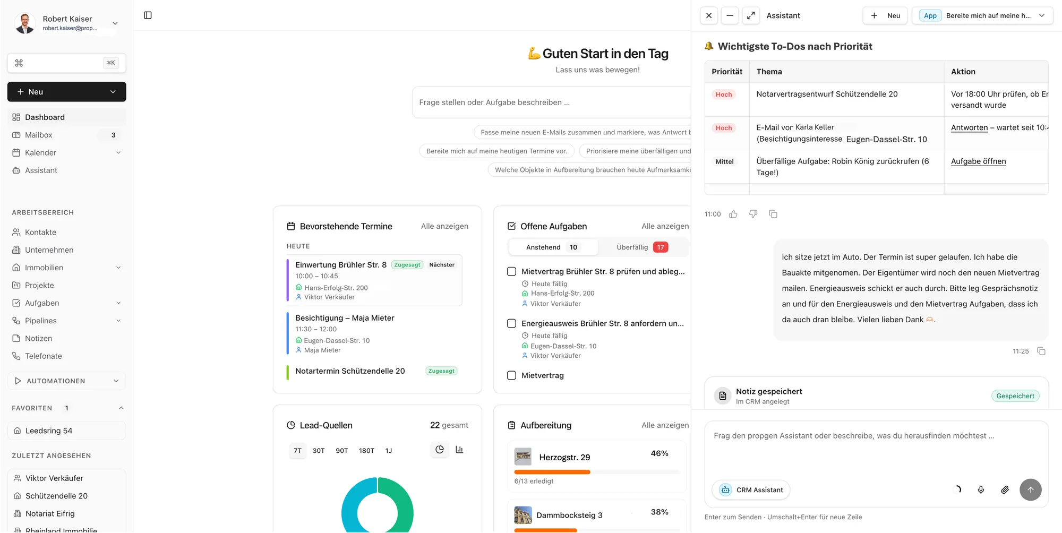The image size is (1062, 533).
Task: Give thumbs down to the 11:00 response
Action: click(x=753, y=214)
